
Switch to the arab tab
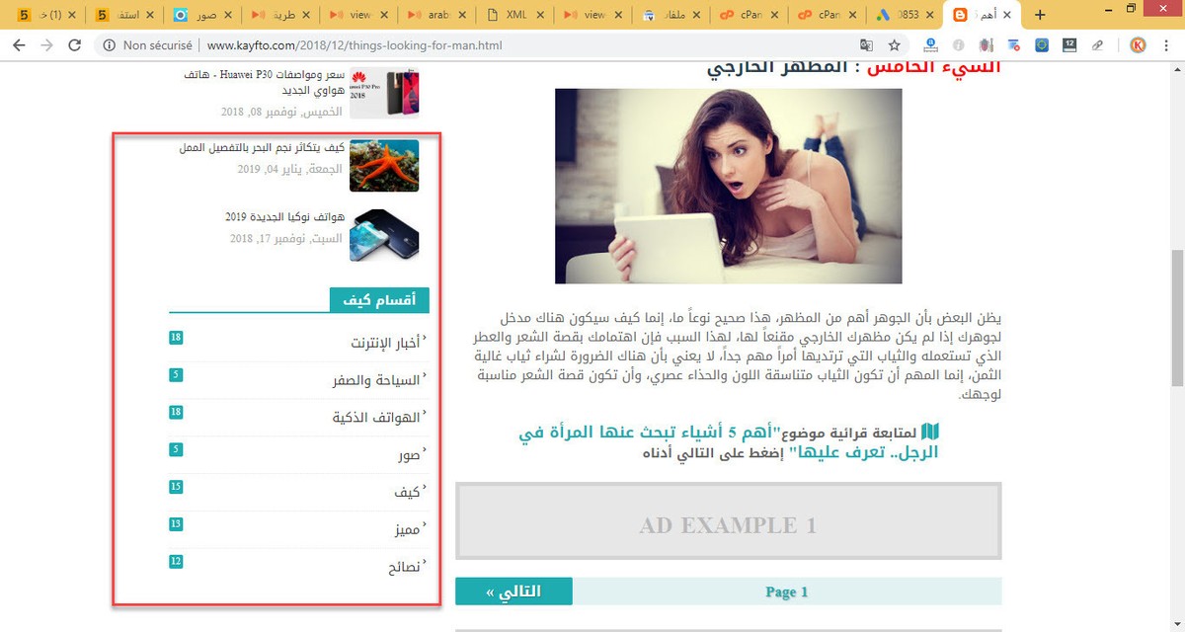coord(434,15)
